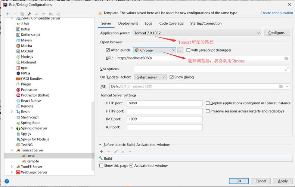
Task: Open the Restart server update action dropdown
Action: click(x=150, y=77)
